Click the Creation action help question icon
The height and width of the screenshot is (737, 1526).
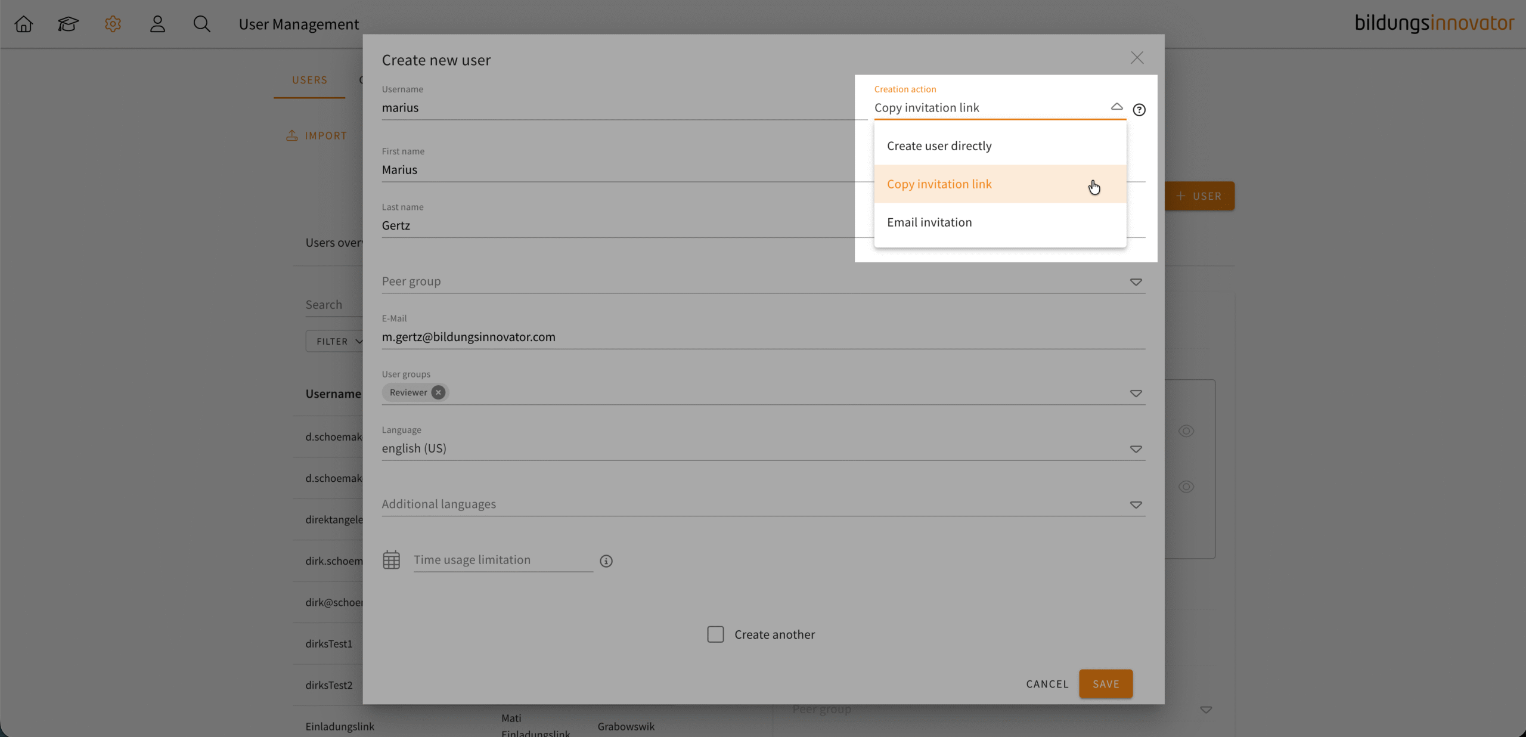(x=1139, y=110)
